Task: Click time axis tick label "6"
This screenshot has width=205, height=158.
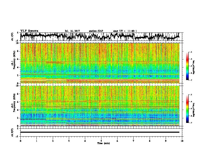Action: (118, 141)
